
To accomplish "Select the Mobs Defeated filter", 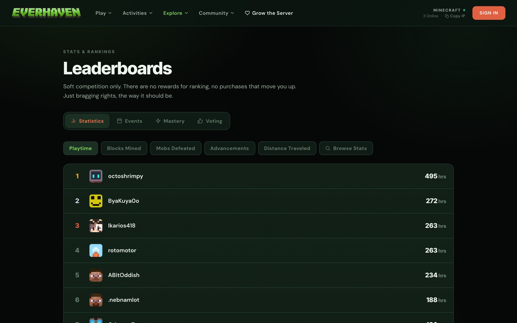I will coord(176,148).
